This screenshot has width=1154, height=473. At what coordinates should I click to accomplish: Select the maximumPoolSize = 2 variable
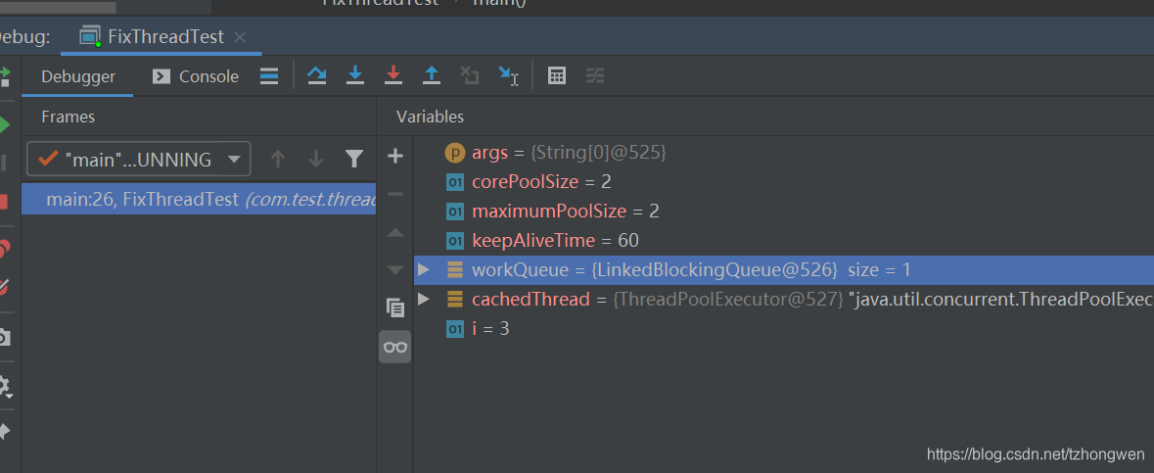[552, 212]
